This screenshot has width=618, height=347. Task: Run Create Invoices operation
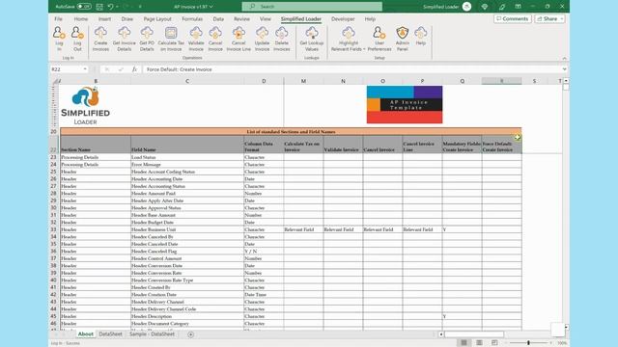pos(100,39)
